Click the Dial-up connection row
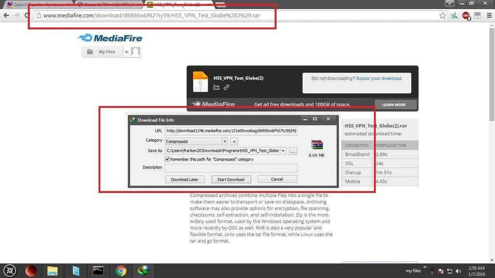The height and width of the screenshot is (278, 495). tap(380, 172)
